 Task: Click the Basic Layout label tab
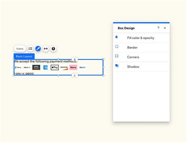tap(24, 56)
